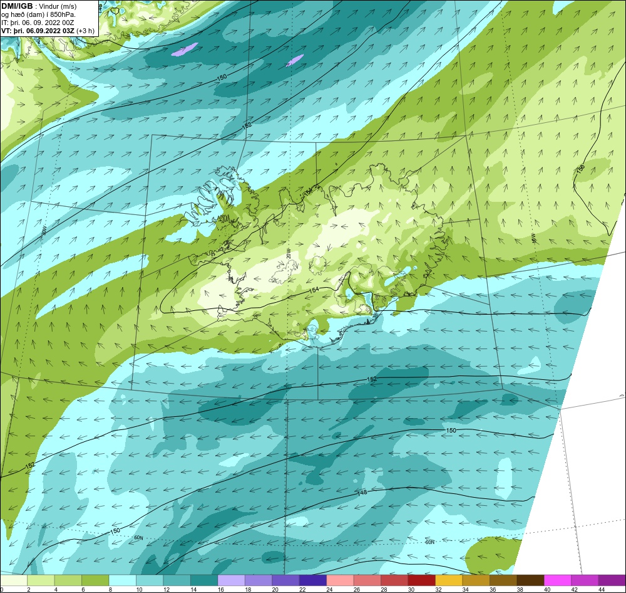
Task: Click the green 4–6 m/s legend swatch
Action: (x=68, y=580)
